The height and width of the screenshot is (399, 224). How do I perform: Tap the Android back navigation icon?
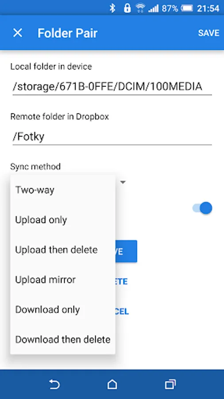click(54, 384)
